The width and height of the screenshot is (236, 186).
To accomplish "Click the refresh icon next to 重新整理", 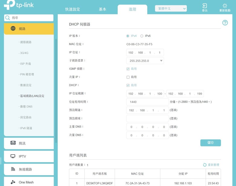I will (205, 165).
